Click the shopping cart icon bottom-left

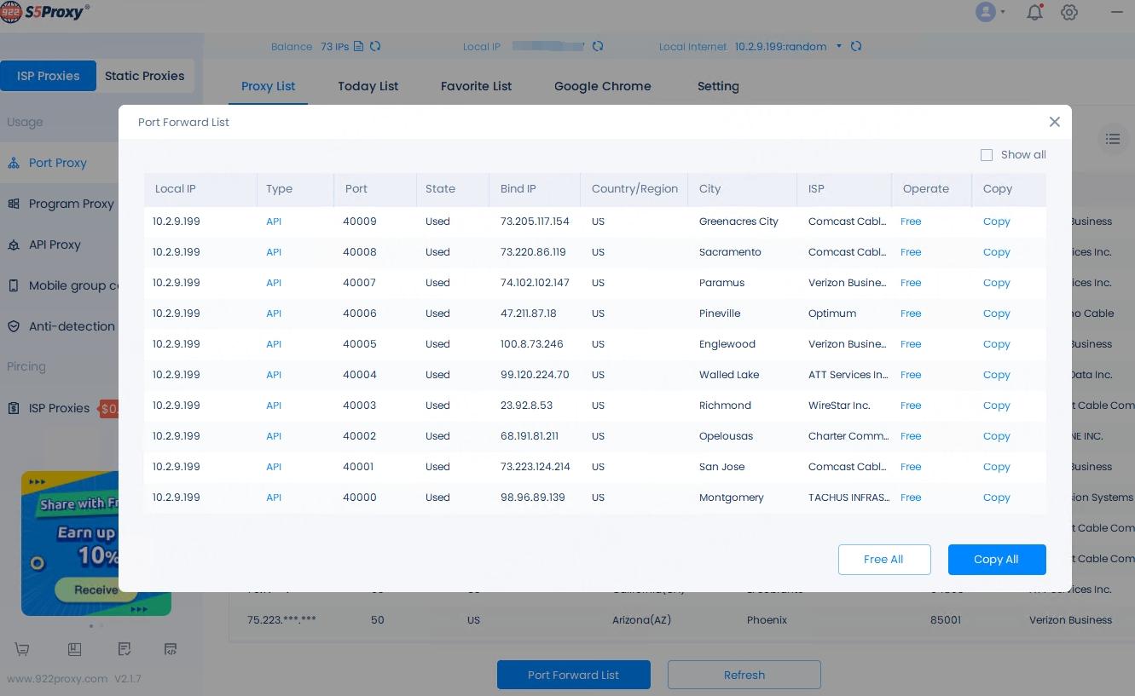pos(21,649)
